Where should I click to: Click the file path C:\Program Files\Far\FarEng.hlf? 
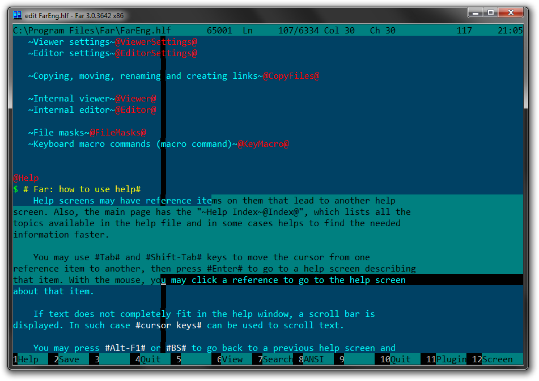92,30
